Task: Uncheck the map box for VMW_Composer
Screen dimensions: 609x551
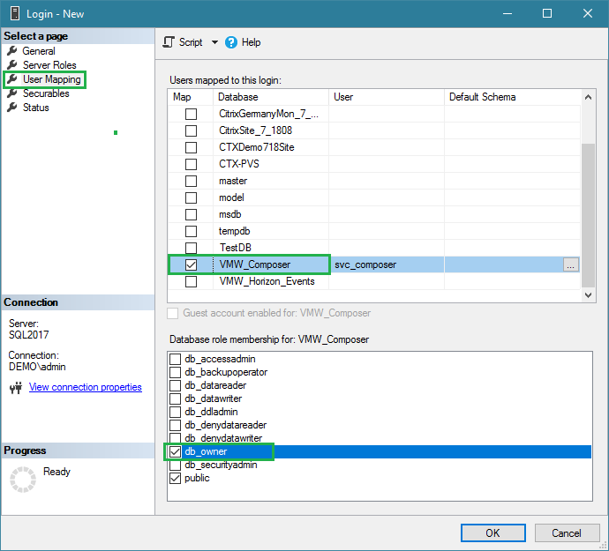Action: tap(191, 264)
